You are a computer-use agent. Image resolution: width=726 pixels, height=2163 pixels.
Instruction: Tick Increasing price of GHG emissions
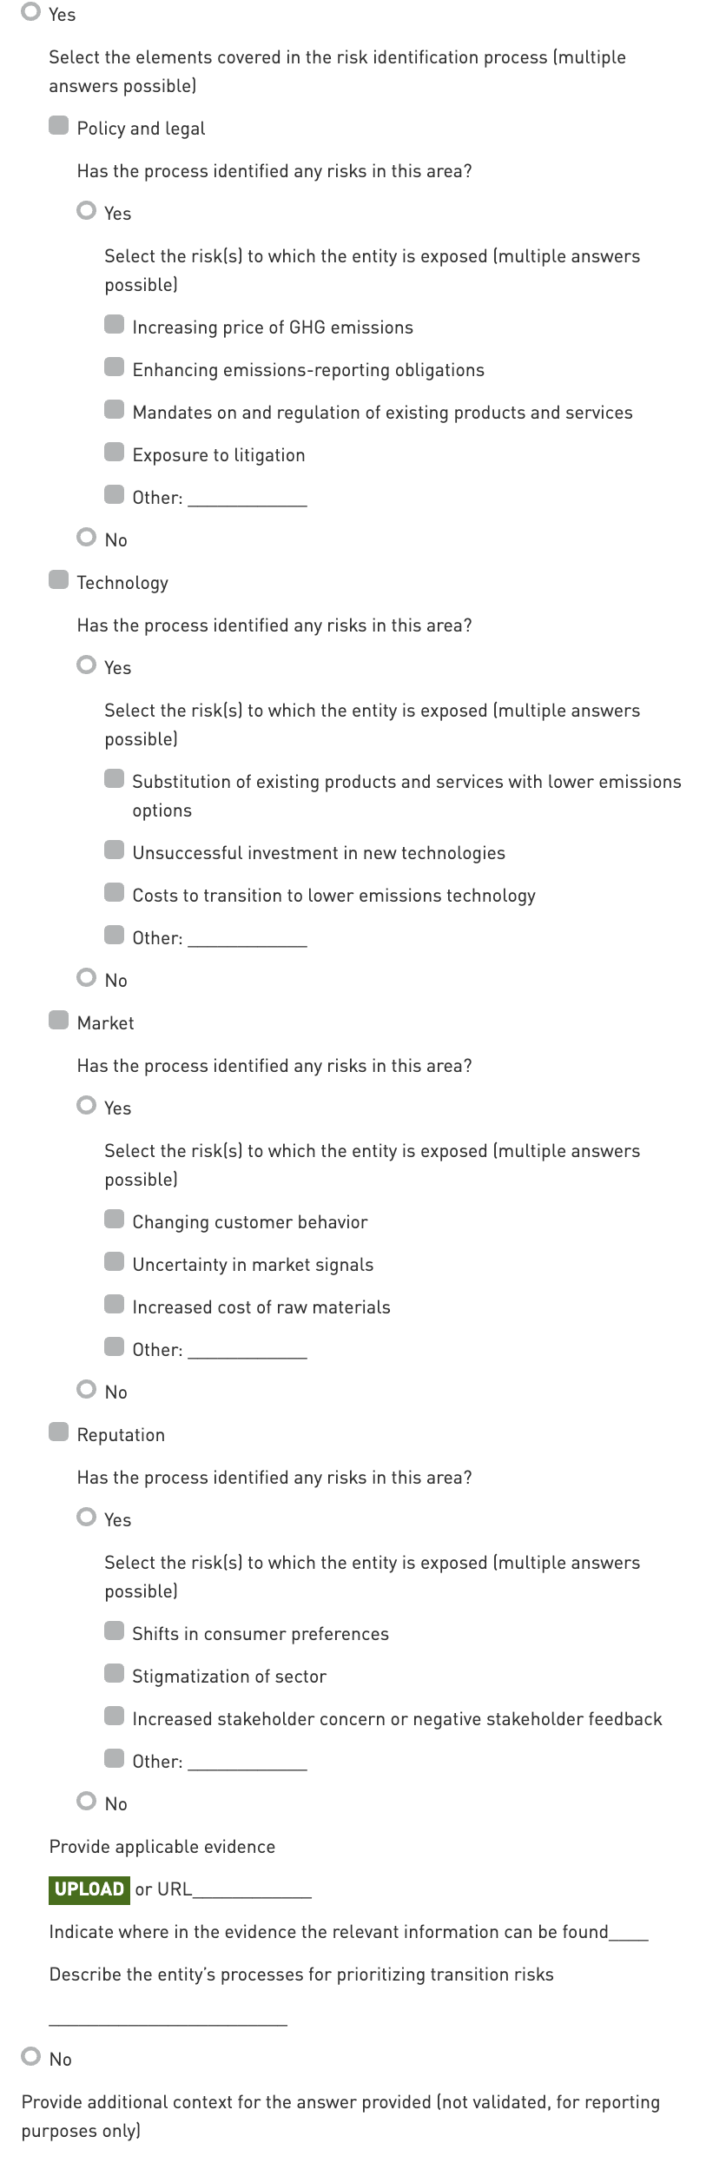click(114, 326)
